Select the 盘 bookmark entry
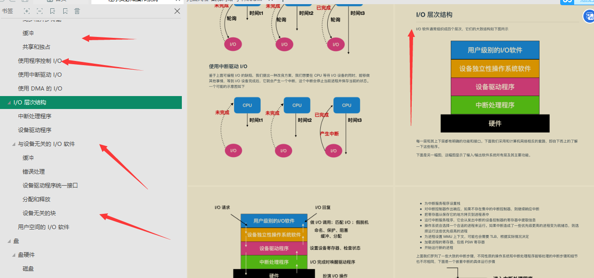Image resolution: width=594 pixels, height=278 pixels. point(16,241)
